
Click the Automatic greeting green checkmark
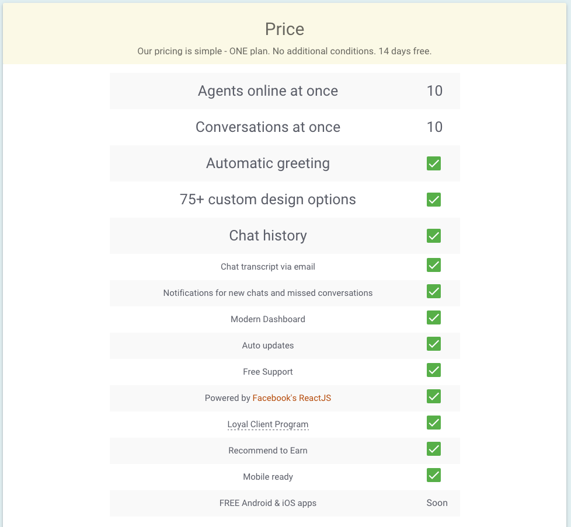(434, 163)
